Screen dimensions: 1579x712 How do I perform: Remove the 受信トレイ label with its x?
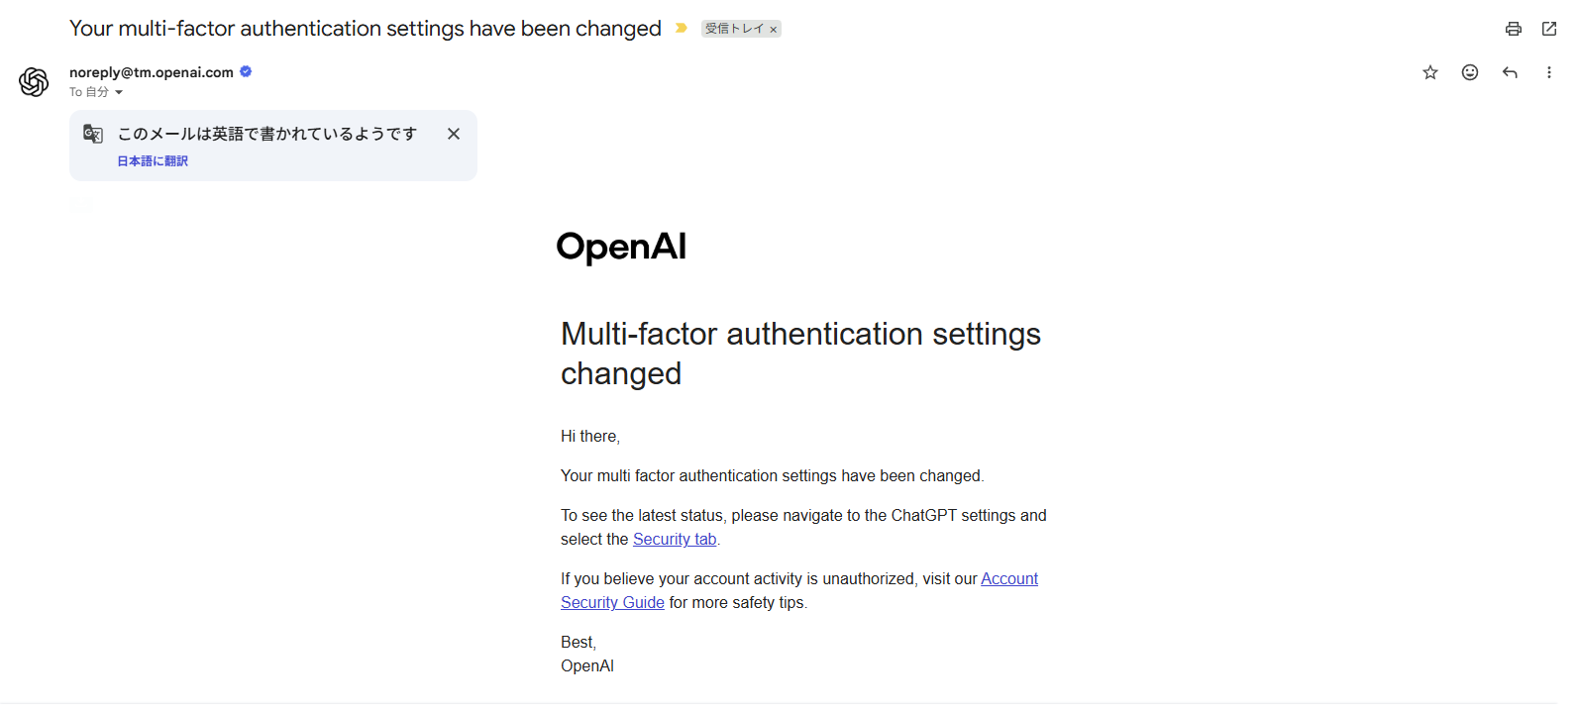pos(774,30)
